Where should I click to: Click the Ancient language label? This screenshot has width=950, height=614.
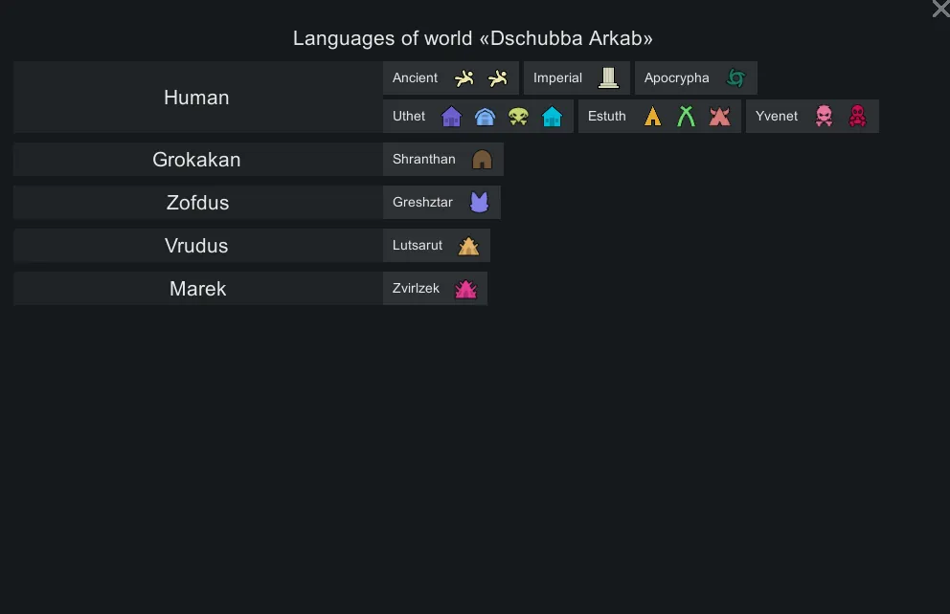(x=415, y=78)
